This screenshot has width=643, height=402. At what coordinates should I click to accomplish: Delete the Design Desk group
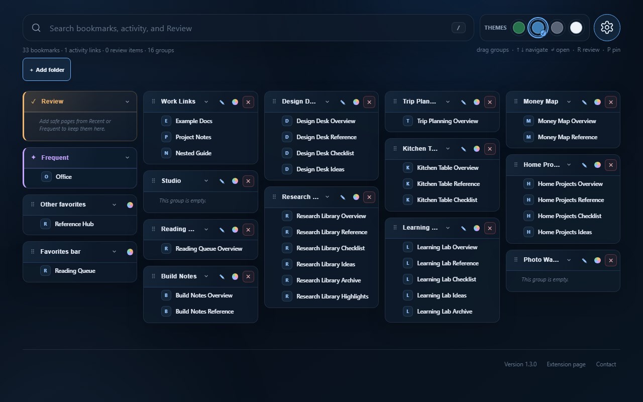[369, 102]
